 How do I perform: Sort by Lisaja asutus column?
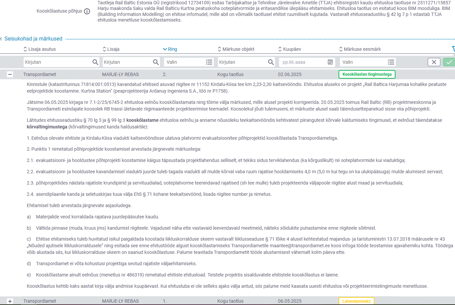40,49
